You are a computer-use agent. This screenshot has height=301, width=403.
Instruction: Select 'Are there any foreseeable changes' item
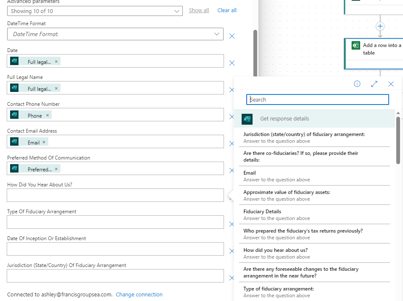(314, 272)
